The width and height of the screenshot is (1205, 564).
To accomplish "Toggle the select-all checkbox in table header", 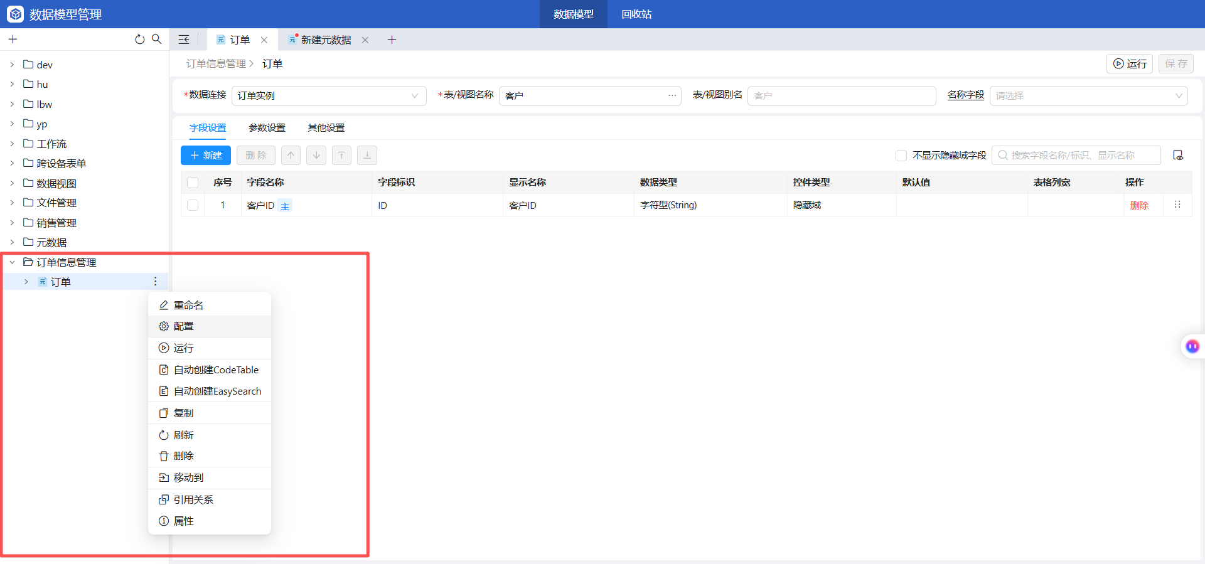I will pyautogui.click(x=193, y=183).
